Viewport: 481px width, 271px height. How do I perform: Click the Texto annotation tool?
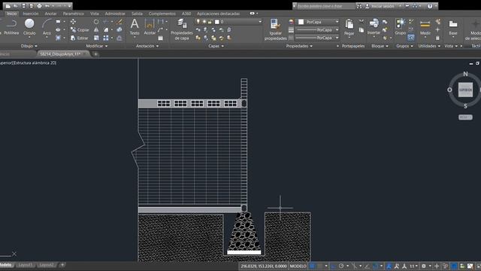135,27
